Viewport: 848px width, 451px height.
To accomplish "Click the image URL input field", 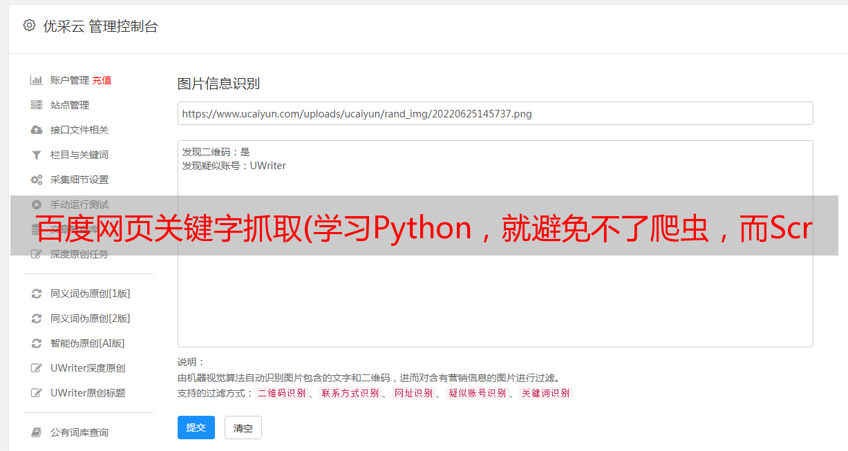I will (x=495, y=113).
